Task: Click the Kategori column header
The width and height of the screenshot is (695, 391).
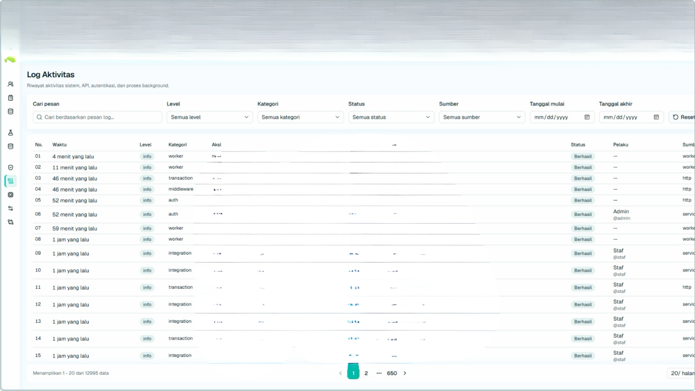Action: tap(178, 145)
